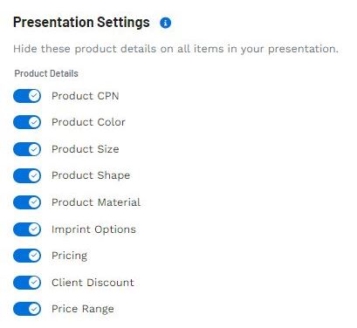Screen dimensions: 357x328
Task: Turn off the Product CPN toggle switch
Action: [x=27, y=96]
